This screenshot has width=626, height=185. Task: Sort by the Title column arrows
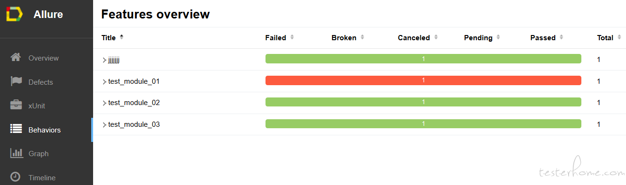tap(122, 37)
